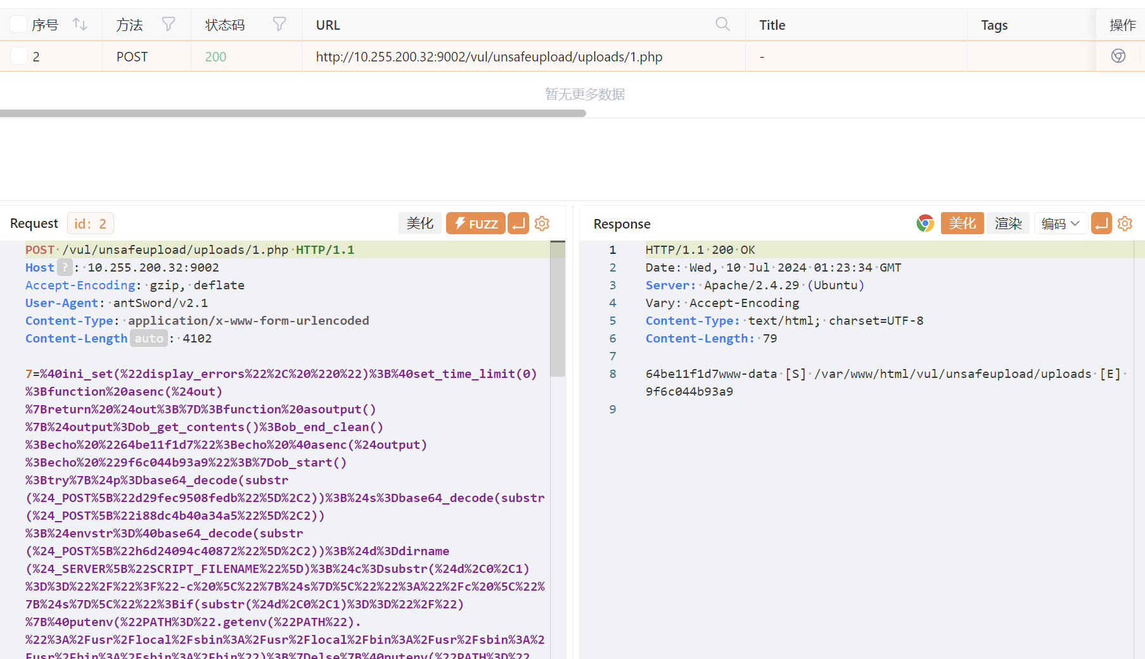The image size is (1145, 659).
Task: Launch FUZZ on the request
Action: tap(476, 223)
